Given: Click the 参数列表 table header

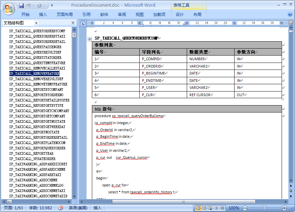Looking at the screenshot, I should [187, 45].
